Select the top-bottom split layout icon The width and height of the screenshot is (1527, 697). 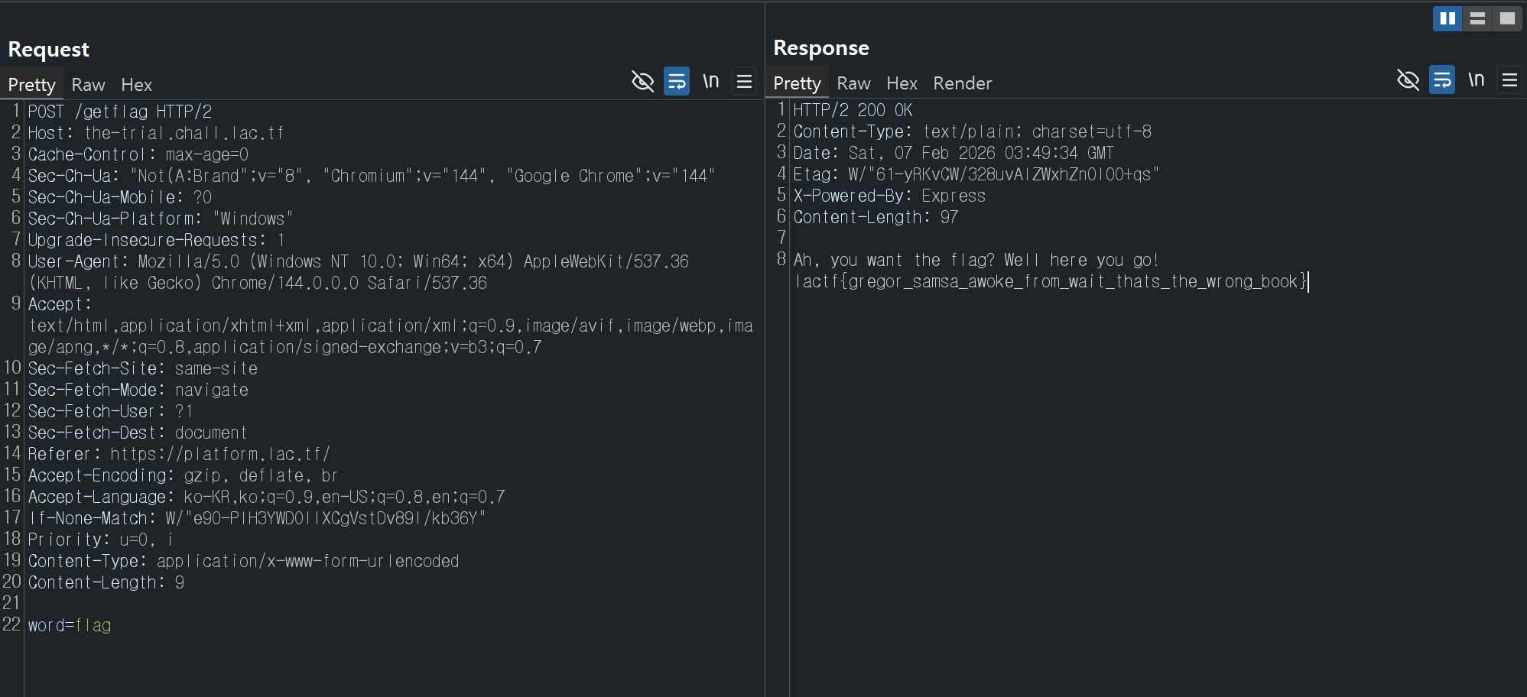coord(1477,18)
